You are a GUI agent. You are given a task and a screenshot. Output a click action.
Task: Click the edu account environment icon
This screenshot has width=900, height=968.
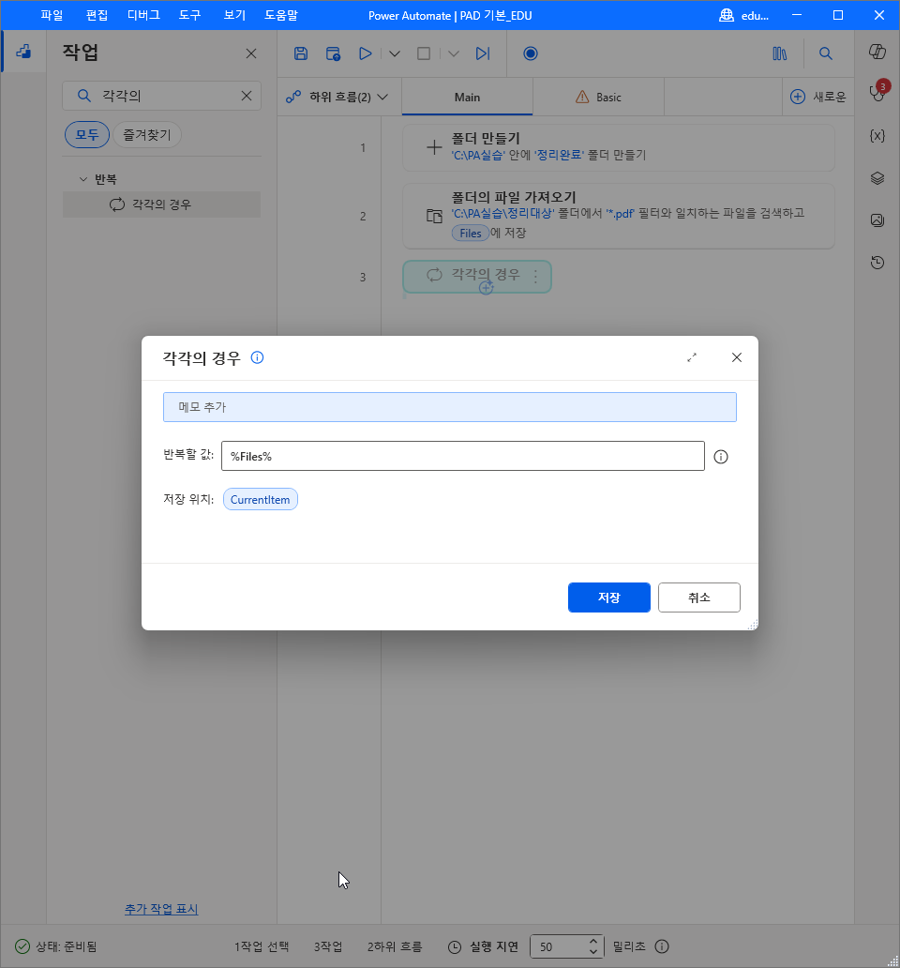click(x=727, y=15)
